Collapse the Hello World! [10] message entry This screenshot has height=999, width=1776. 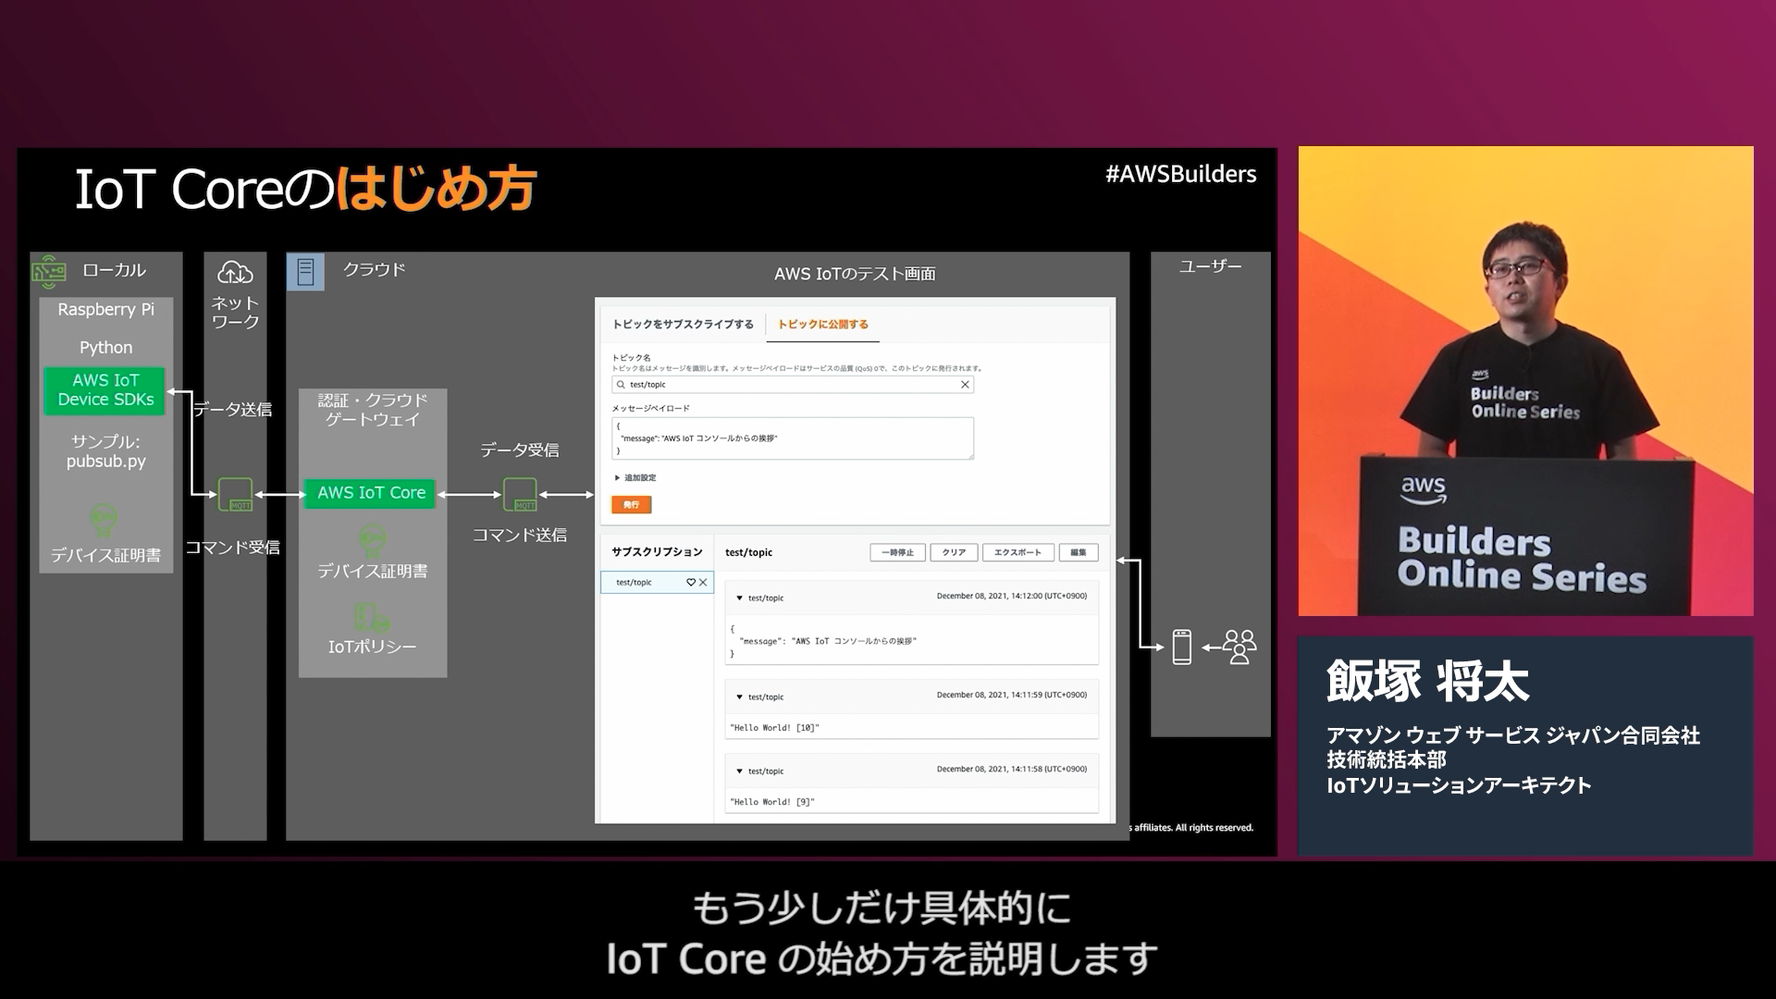click(x=739, y=697)
